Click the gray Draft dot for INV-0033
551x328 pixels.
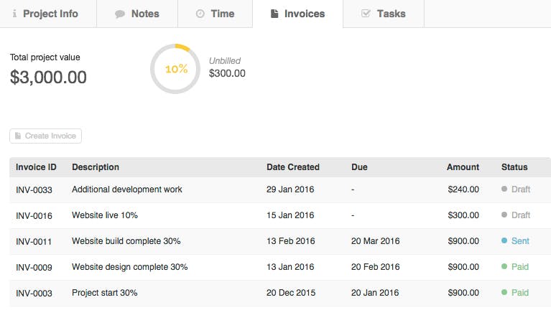pos(504,189)
